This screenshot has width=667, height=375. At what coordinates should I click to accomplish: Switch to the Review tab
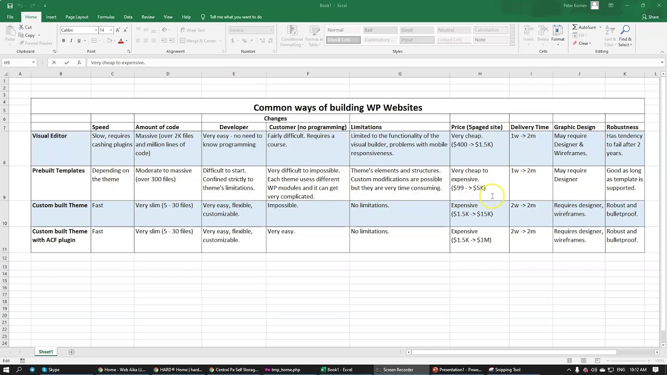(x=148, y=17)
